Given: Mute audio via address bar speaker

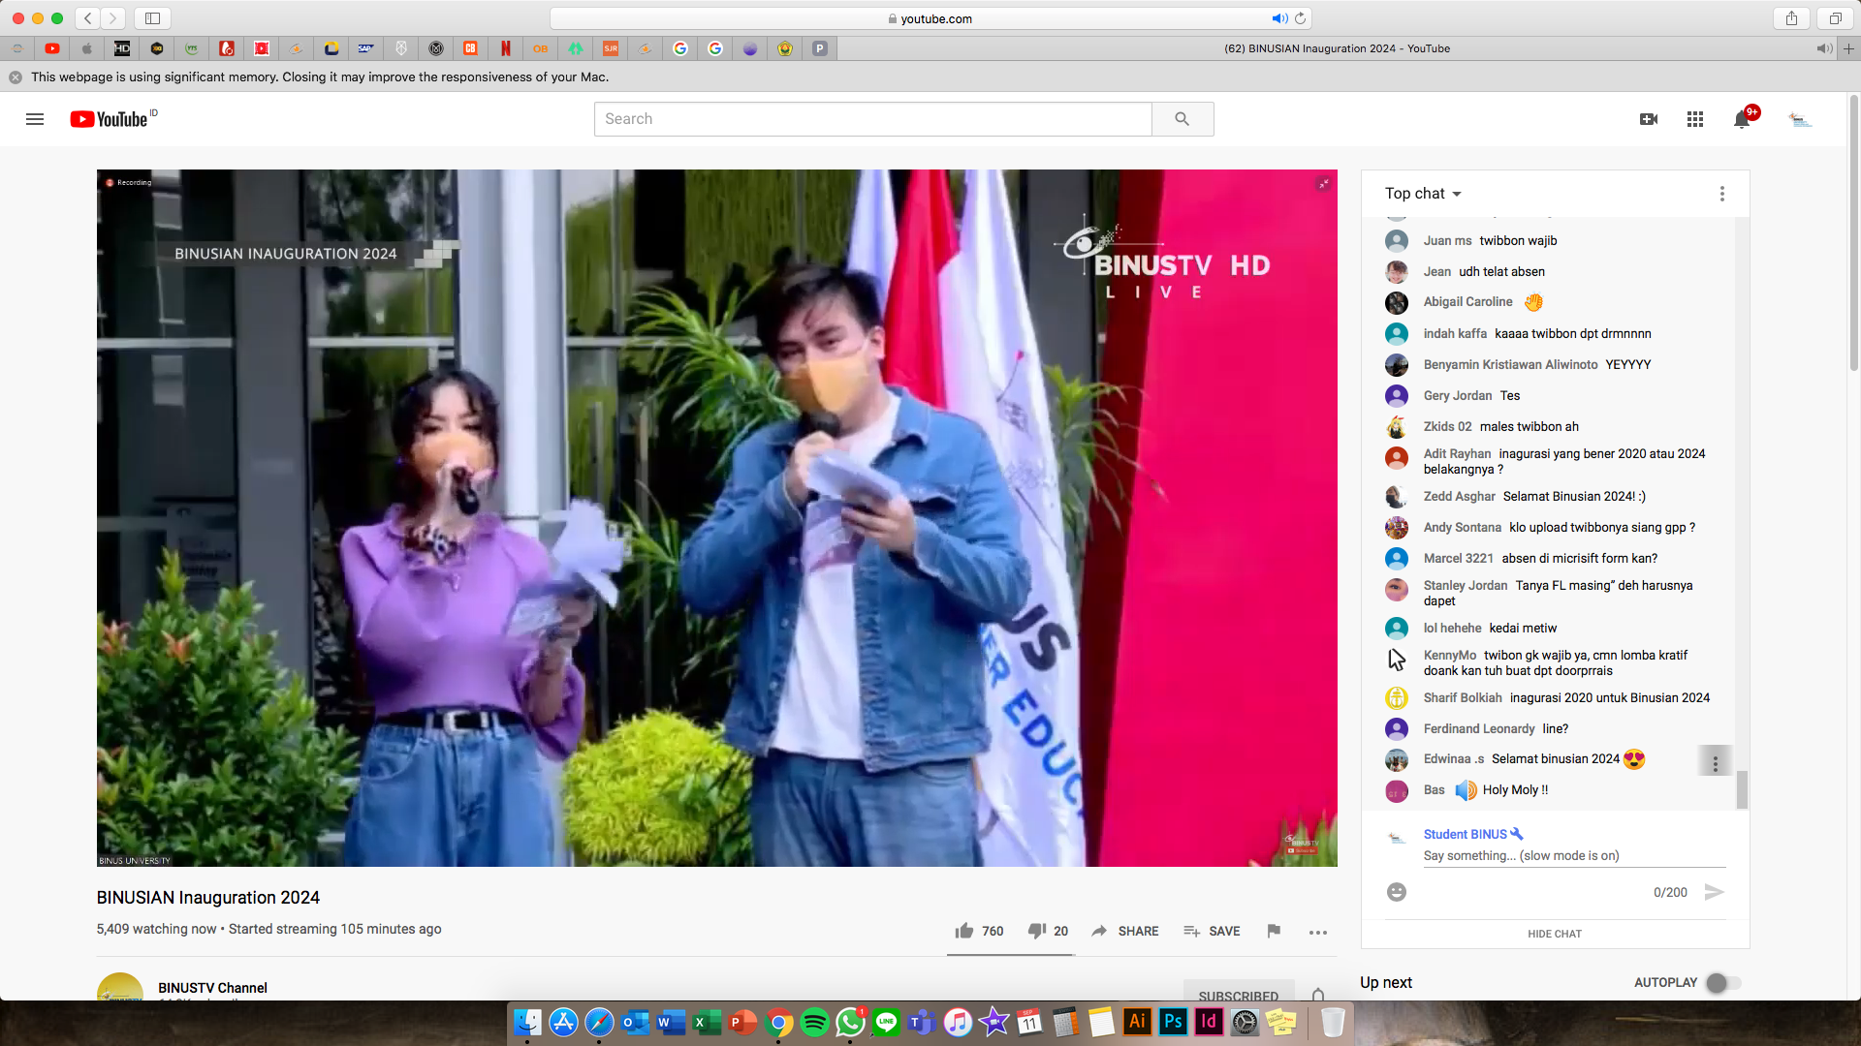Looking at the screenshot, I should pos(1279,18).
